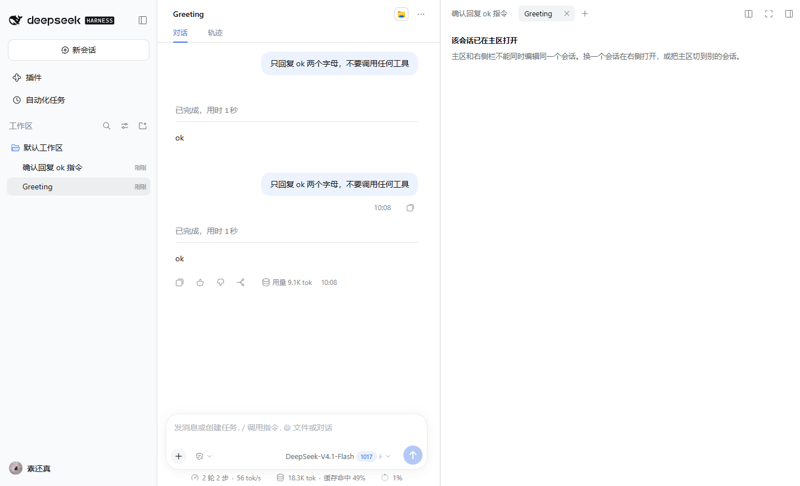Search the workspace with the magnifier icon
The height and width of the screenshot is (486, 800).
[107, 126]
